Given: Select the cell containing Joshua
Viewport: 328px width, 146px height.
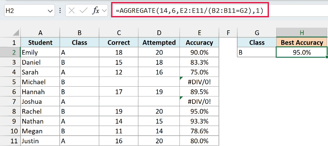Looking at the screenshot, I should pyautogui.click(x=40, y=102).
